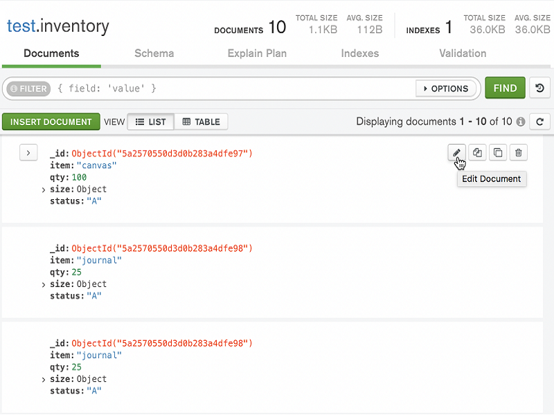Clone the canvas document
Viewport: 554px width, 415px height.
point(498,152)
